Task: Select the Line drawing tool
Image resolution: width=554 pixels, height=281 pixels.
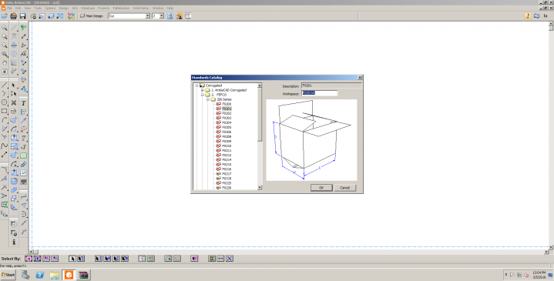Action: click(x=5, y=85)
